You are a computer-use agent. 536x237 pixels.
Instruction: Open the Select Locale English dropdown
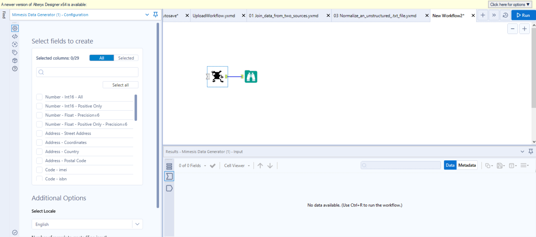(x=87, y=224)
